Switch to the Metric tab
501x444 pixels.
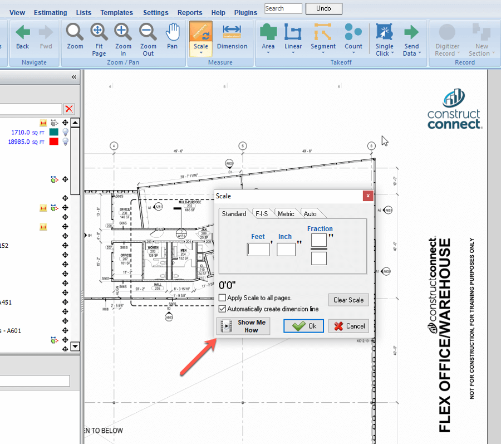click(x=286, y=214)
